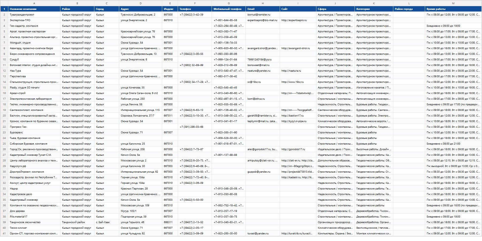
Task: Select the address 'улица Горького, 46'
Action: pos(141,222)
